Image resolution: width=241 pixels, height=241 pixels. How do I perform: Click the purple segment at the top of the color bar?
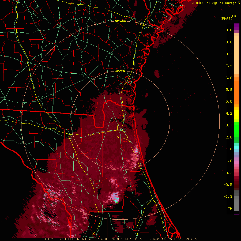(x=236, y=27)
